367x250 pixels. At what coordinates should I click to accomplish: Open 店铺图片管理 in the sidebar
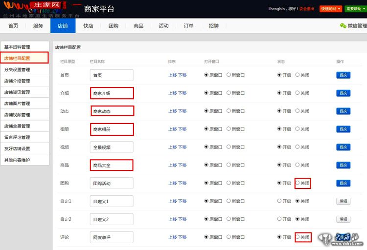pyautogui.click(x=17, y=104)
